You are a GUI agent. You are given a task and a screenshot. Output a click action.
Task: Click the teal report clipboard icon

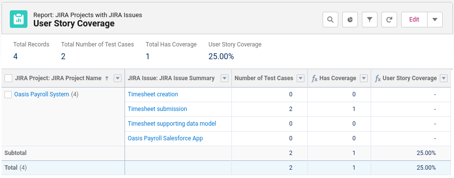(x=19, y=19)
